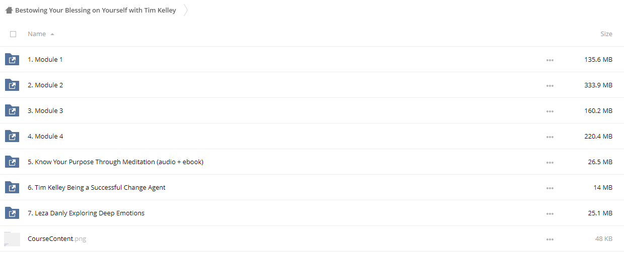Open the CourseContent.png file thumbnail
The width and height of the screenshot is (624, 253).
pos(12,239)
